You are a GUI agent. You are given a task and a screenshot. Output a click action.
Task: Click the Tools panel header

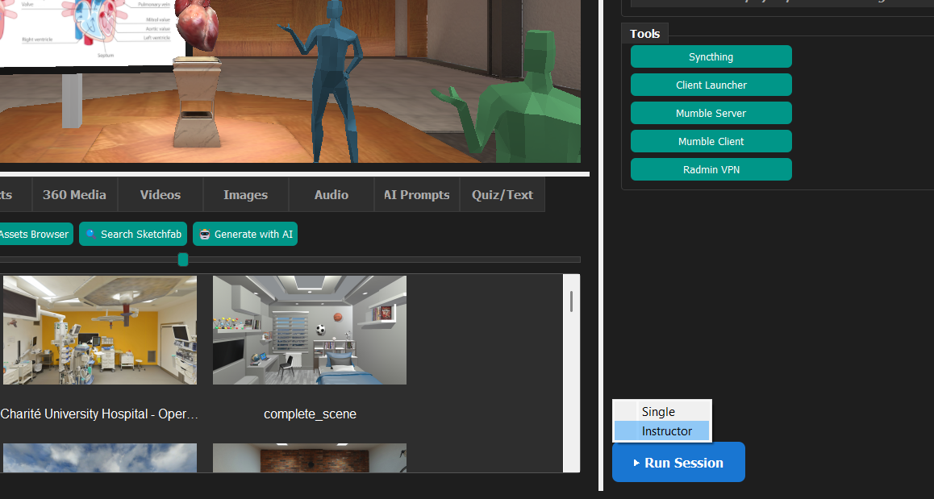coord(644,33)
